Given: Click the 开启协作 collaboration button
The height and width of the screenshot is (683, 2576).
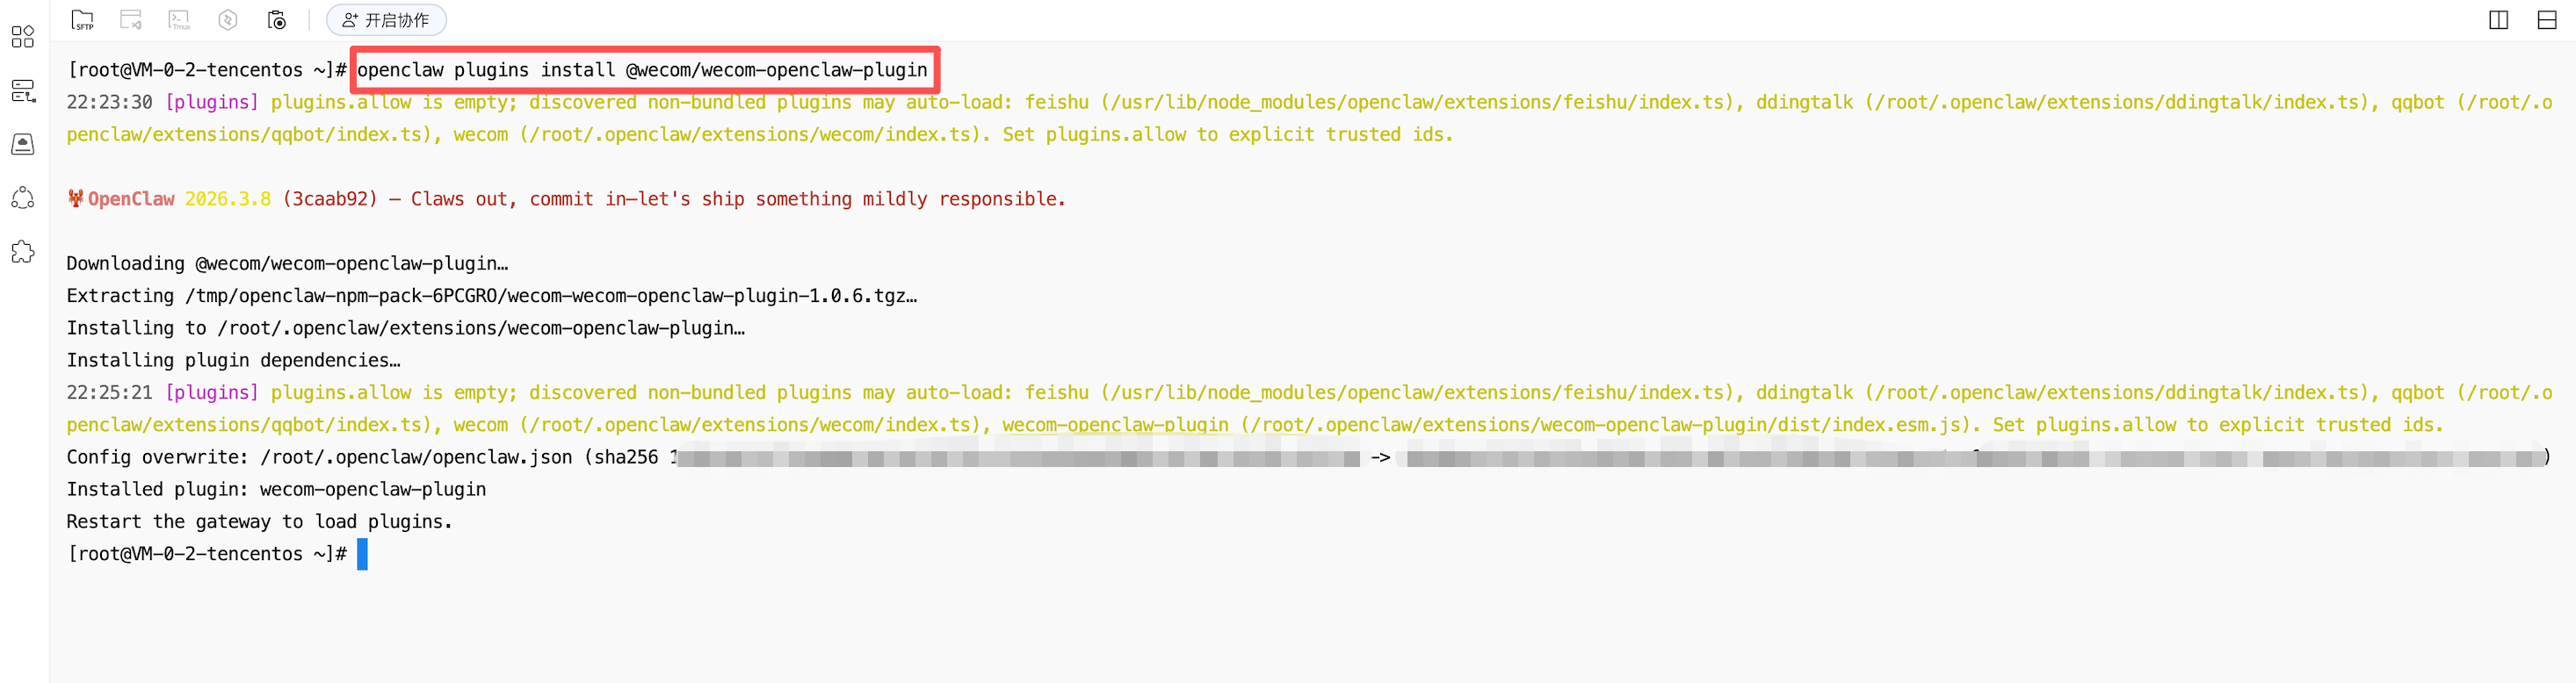Looking at the screenshot, I should pos(386,20).
